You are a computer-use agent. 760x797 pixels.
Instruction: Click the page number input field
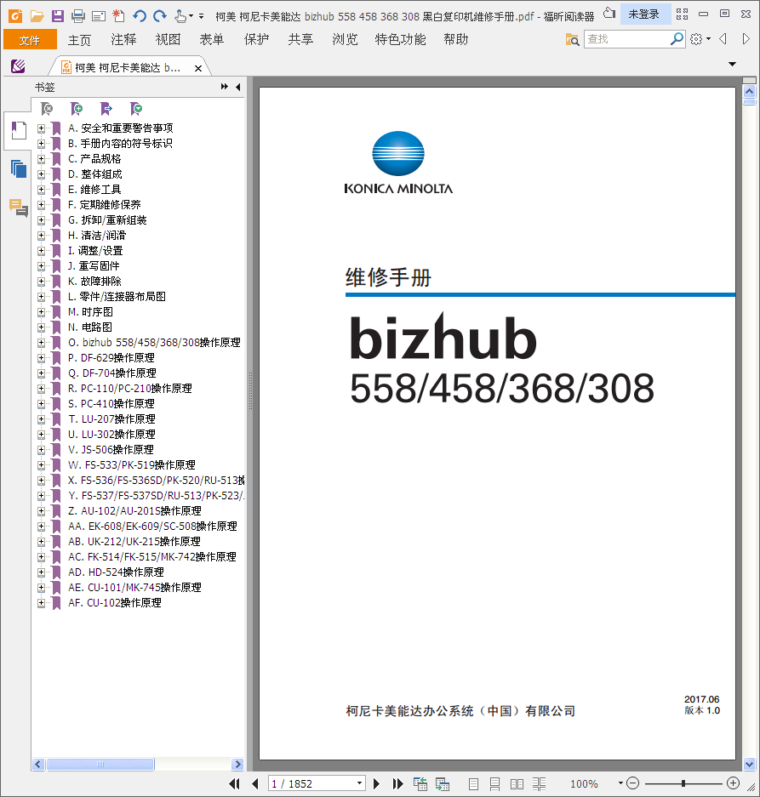311,783
